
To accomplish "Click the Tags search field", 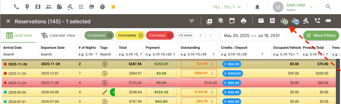I will pyautogui.click(x=107, y=54).
